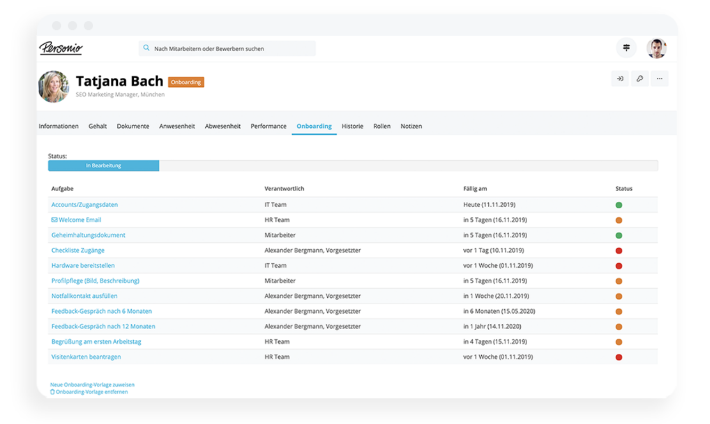The image size is (710, 424).
Task: Open the Notfallkontakt ausfüllen task
Action: pos(84,296)
